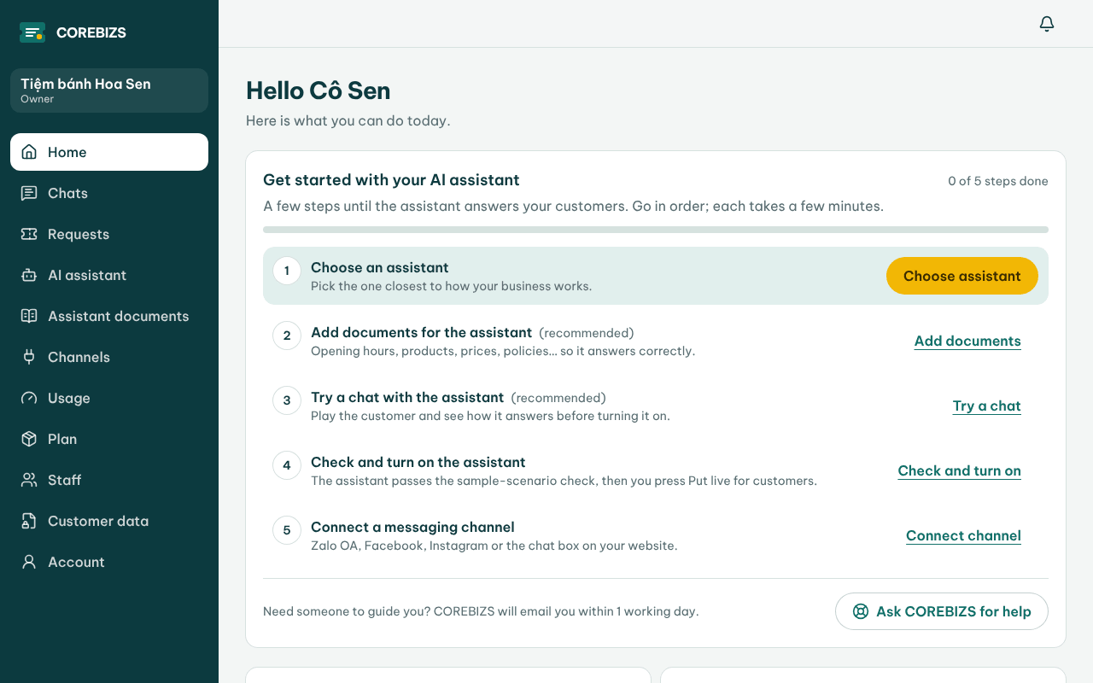The image size is (1093, 683).
Task: Click Ask COREBIZS for help button
Action: [x=942, y=611]
